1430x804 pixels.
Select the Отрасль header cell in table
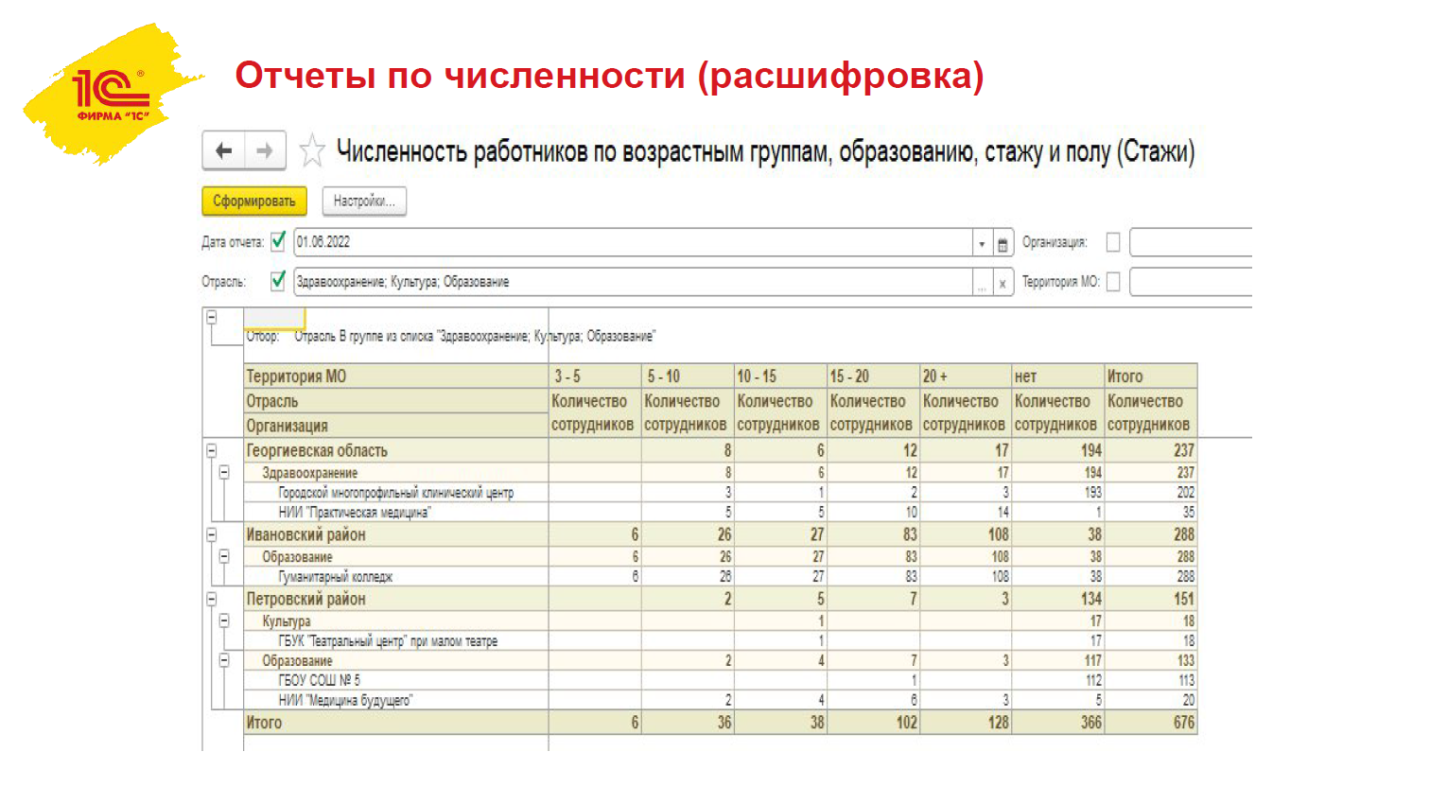396,402
